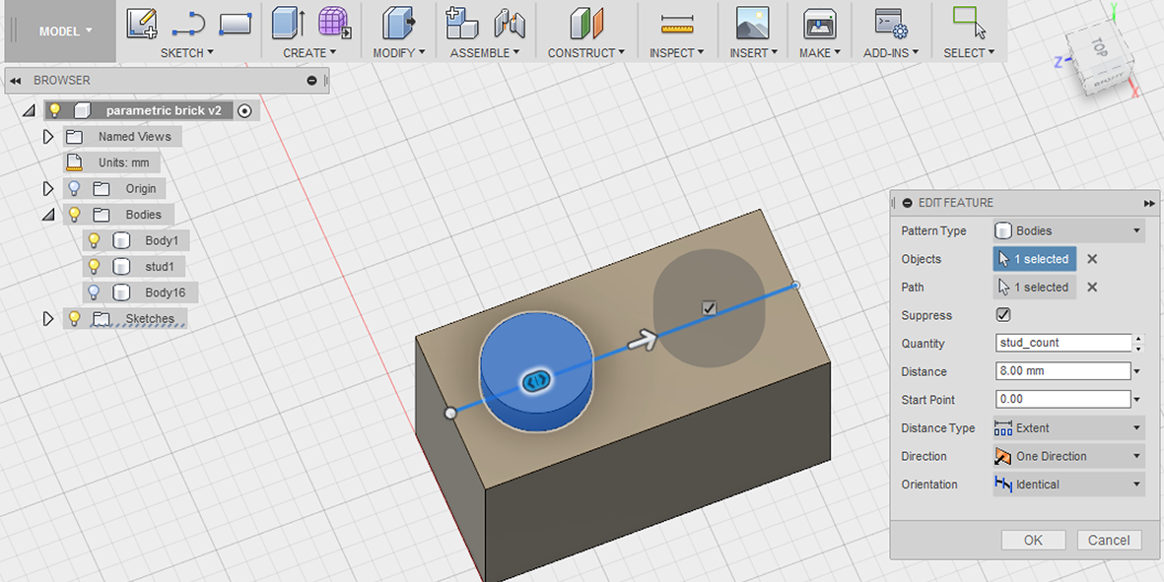Open the CONSTRUCT menu
The height and width of the screenshot is (582, 1164).
[586, 52]
